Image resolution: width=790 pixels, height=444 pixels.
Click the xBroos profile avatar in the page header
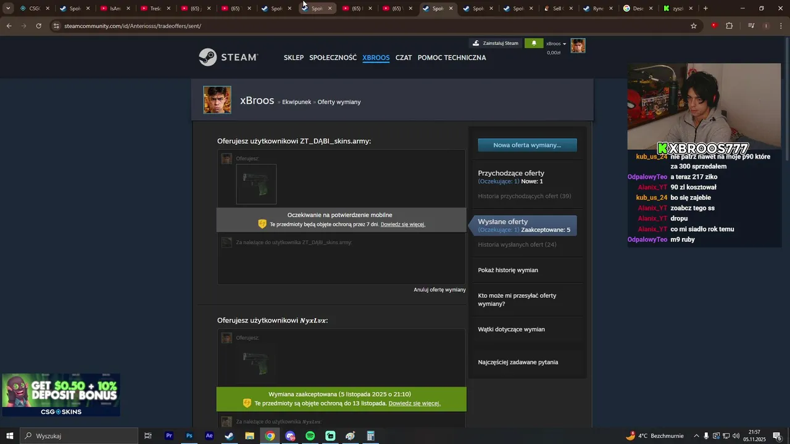tap(217, 100)
